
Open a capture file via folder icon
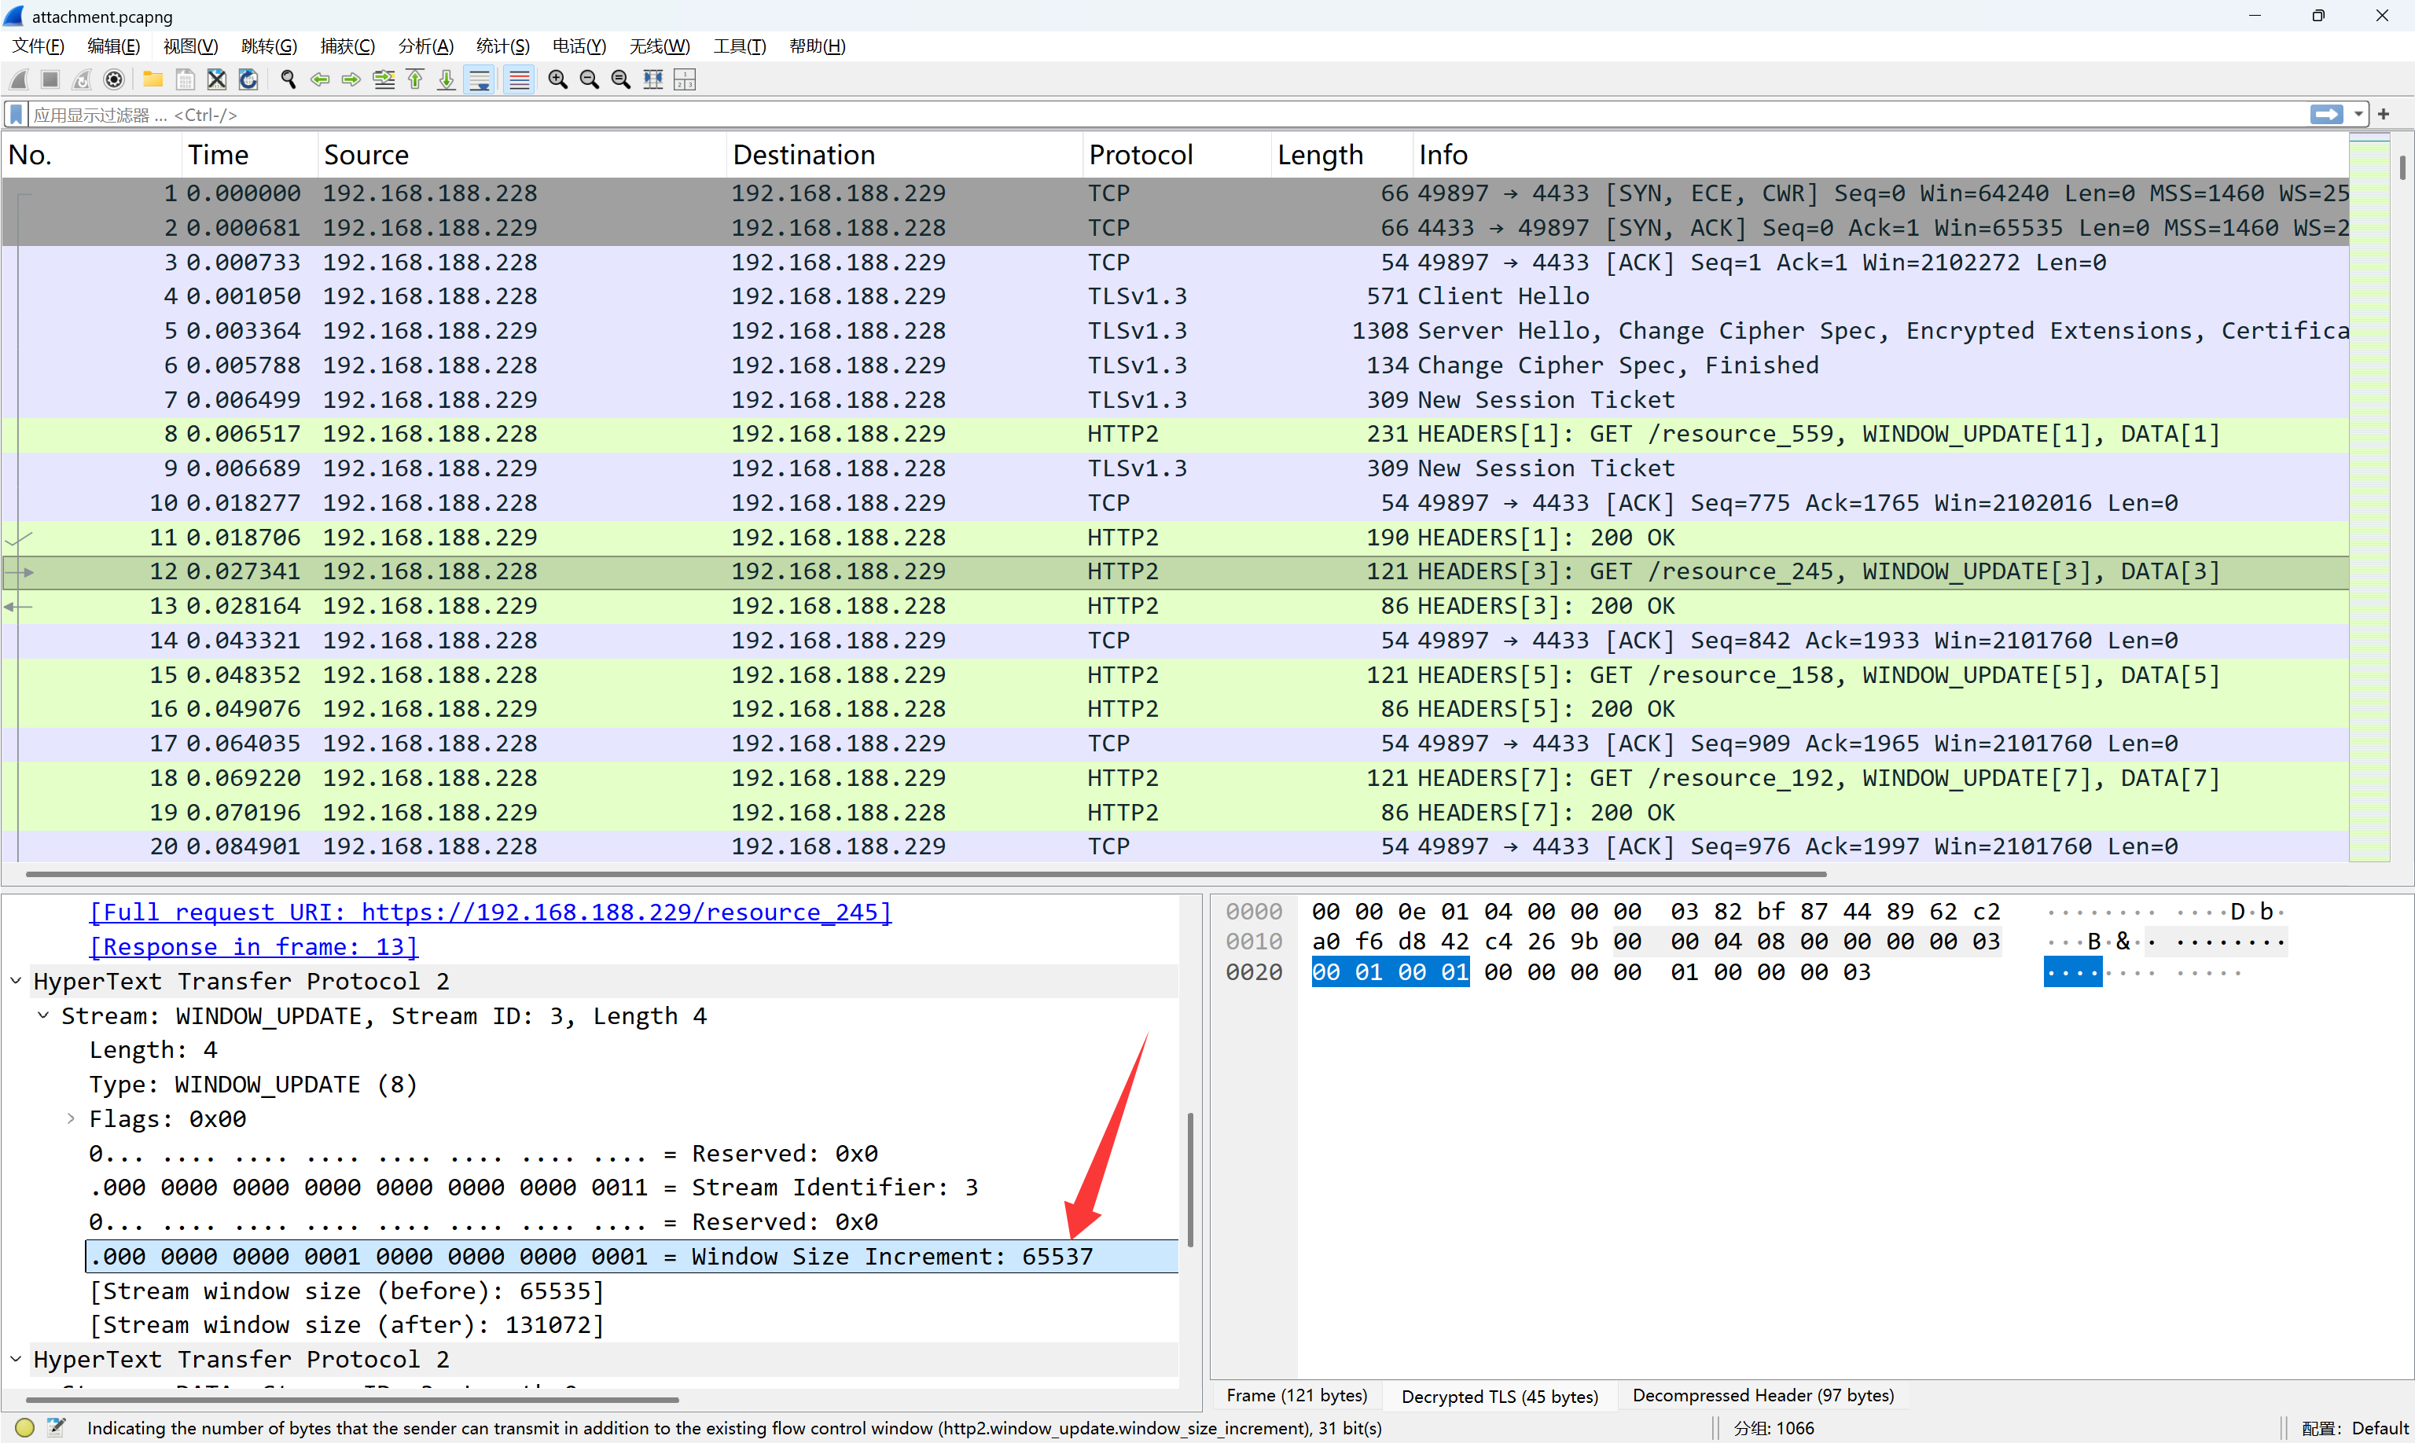coord(153,79)
